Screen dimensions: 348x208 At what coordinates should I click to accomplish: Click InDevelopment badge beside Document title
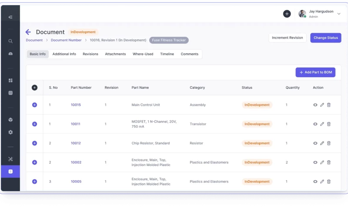click(x=83, y=32)
